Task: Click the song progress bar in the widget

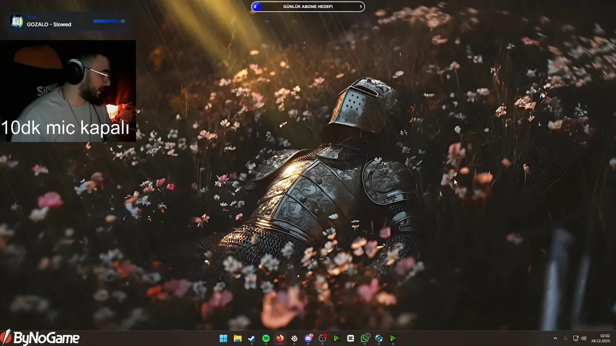Action: (109, 21)
